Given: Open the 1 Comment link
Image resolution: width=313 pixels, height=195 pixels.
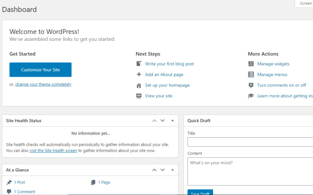Looking at the screenshot, I should tap(24, 192).
